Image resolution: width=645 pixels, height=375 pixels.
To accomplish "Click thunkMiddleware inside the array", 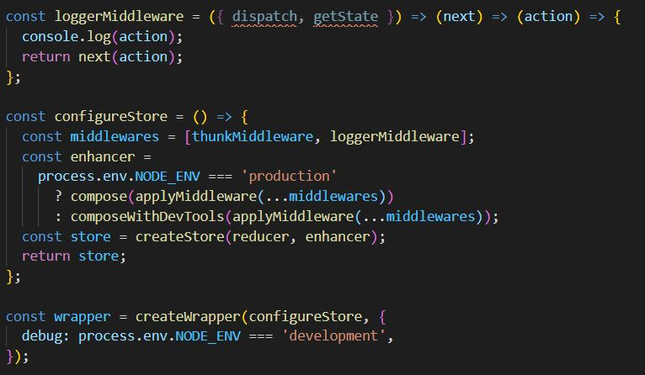I will click(253, 136).
